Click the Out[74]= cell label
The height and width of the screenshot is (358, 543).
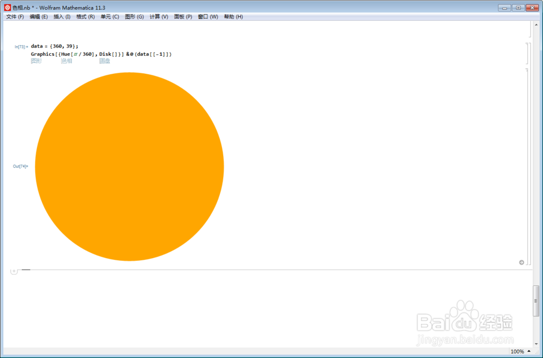[x=21, y=167]
